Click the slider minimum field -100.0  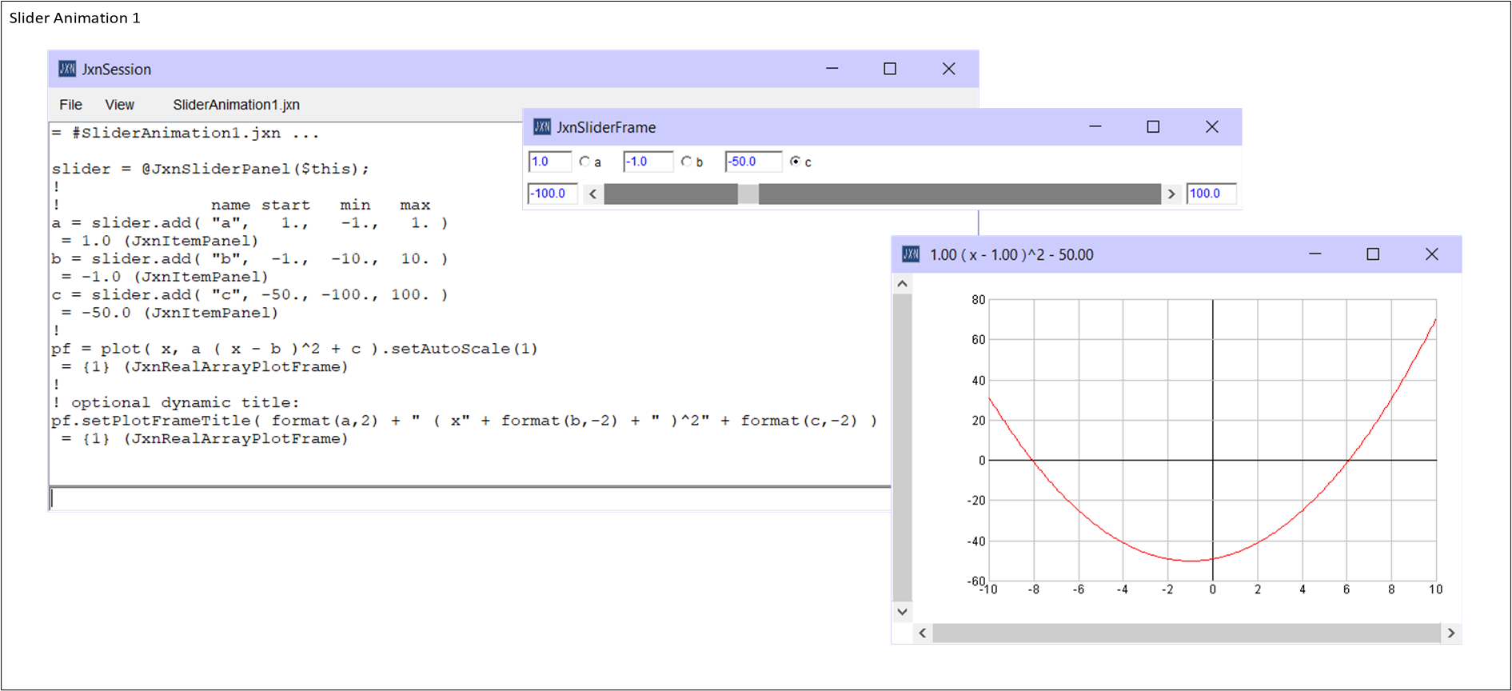553,194
